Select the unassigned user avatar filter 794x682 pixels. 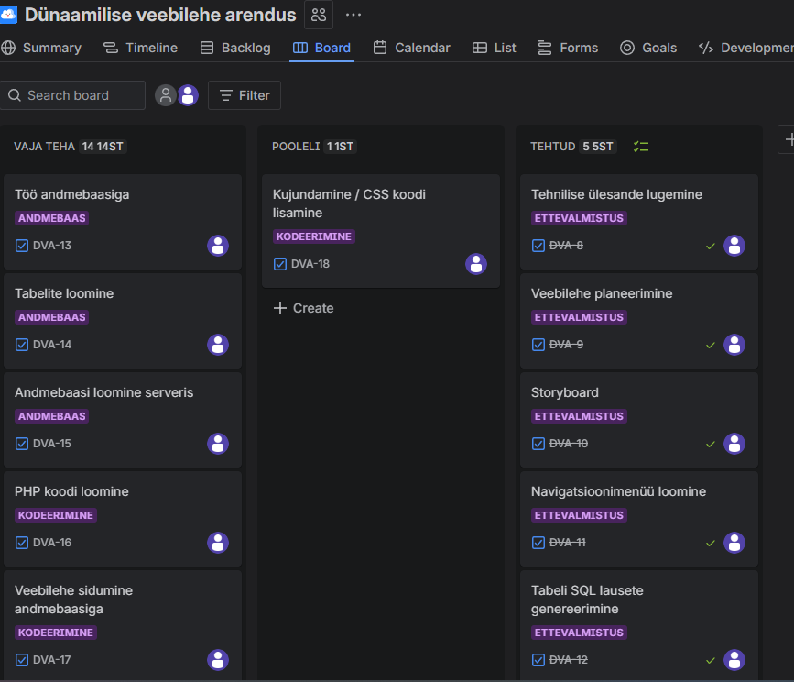point(166,95)
